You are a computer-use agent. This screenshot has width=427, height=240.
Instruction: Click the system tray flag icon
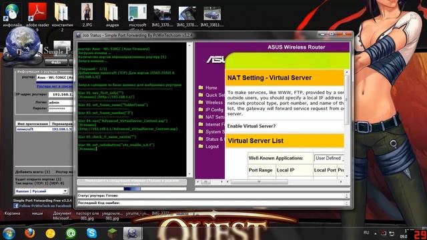[384, 233]
